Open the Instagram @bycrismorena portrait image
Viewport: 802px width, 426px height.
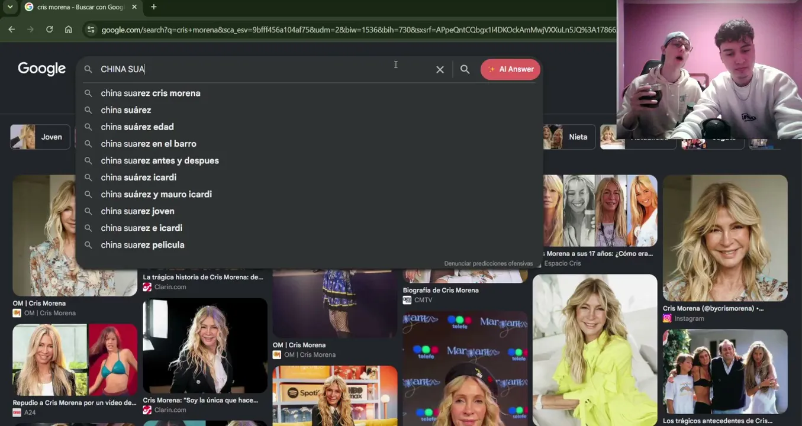pyautogui.click(x=725, y=238)
